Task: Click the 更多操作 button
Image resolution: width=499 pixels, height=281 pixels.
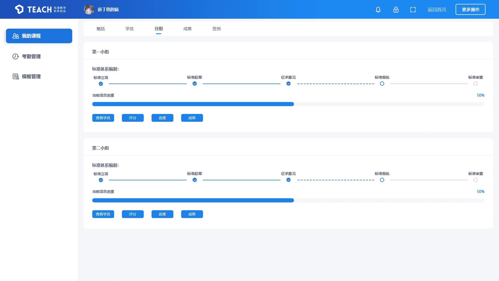Action: (470, 10)
